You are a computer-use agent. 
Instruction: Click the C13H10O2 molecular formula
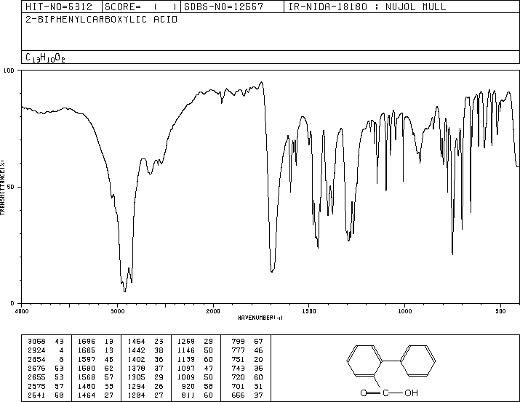[45, 58]
